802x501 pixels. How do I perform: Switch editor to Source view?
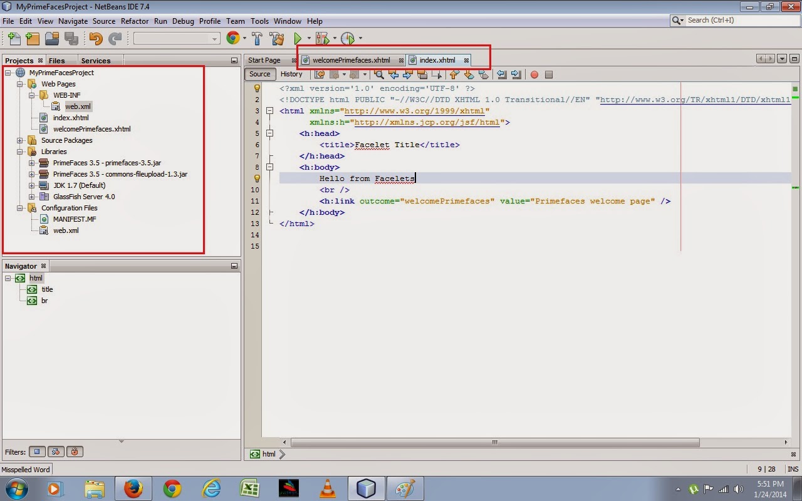click(x=259, y=74)
